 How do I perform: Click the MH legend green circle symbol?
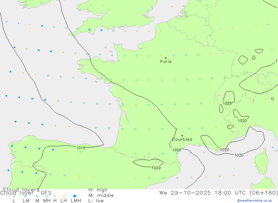coord(47,196)
